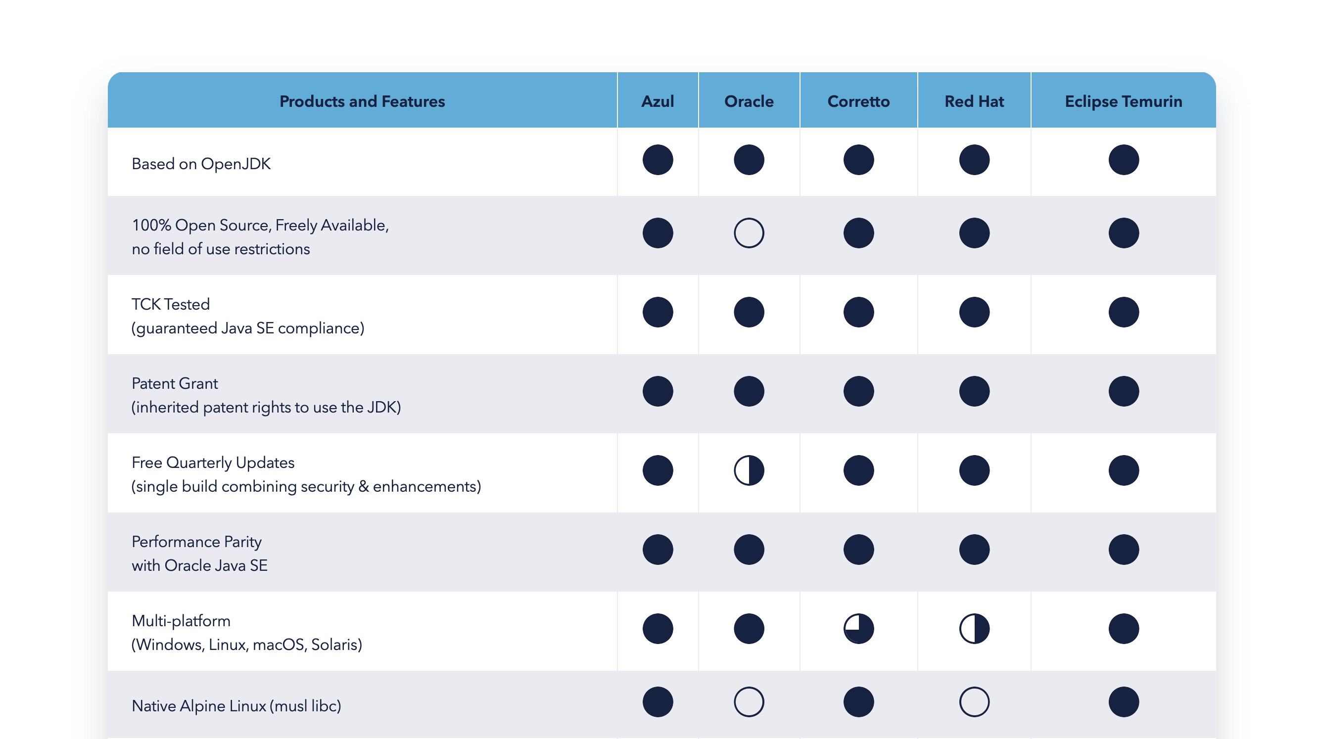Click the Red Hat column header
Viewport: 1319px width, 739px height.
[974, 101]
